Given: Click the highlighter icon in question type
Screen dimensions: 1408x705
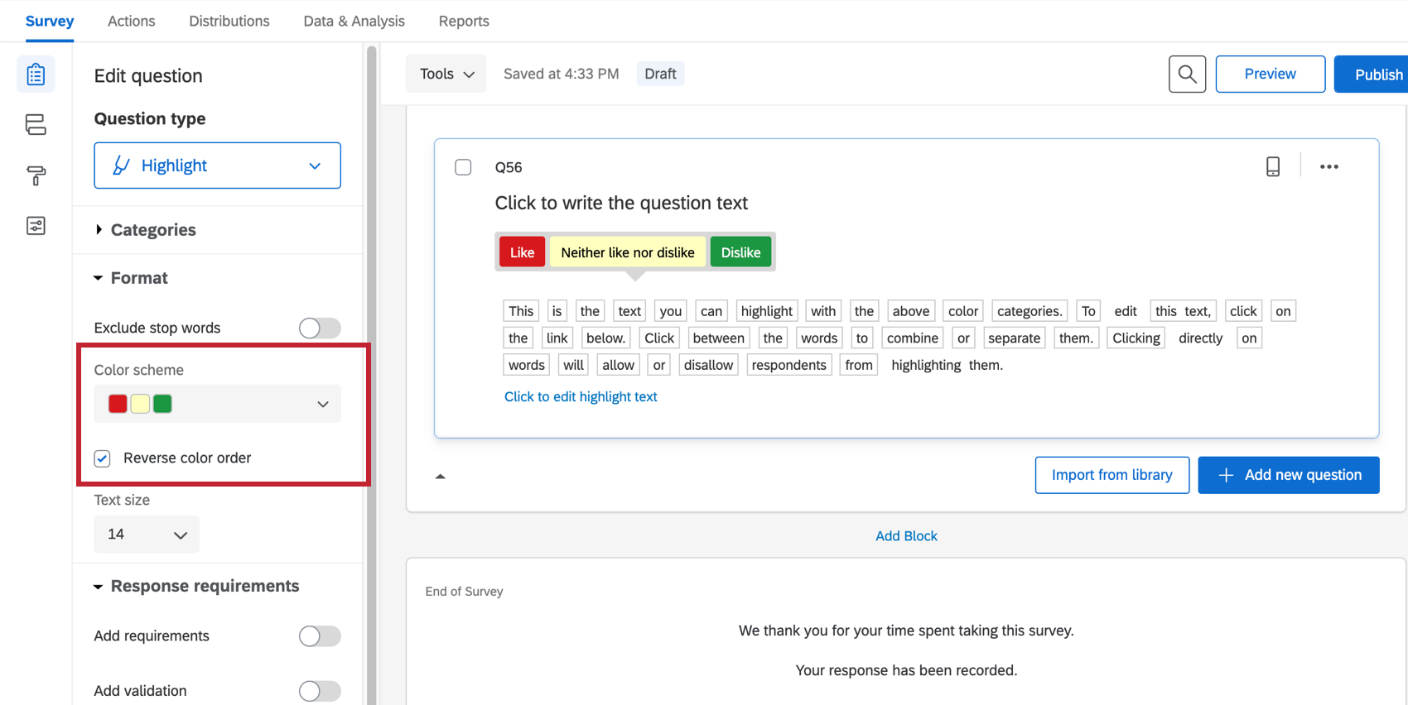Looking at the screenshot, I should coord(121,165).
